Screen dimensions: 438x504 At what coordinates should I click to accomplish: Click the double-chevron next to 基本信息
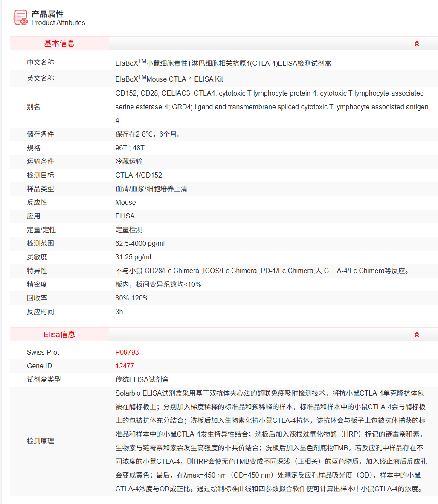click(x=416, y=43)
